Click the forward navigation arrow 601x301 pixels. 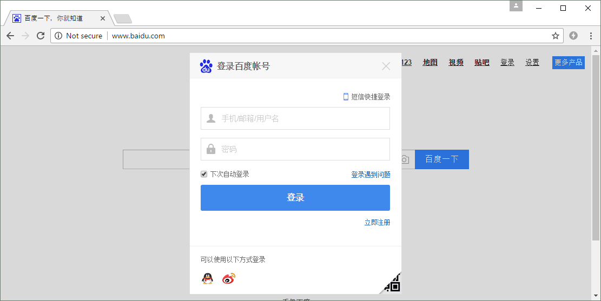pyautogui.click(x=25, y=36)
